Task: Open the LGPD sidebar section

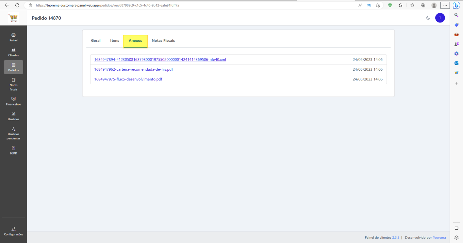Action: point(13,150)
